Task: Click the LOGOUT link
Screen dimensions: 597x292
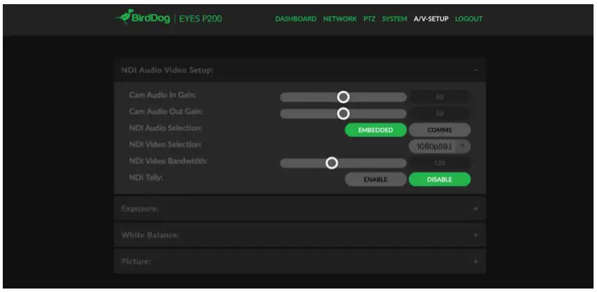Action: point(469,19)
